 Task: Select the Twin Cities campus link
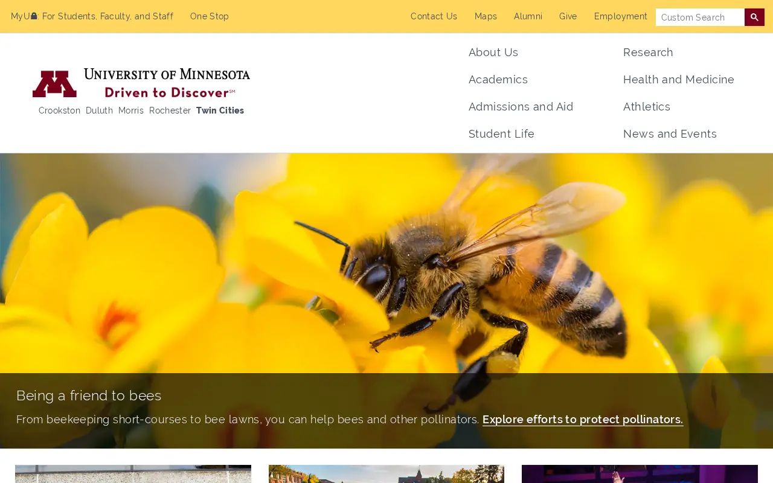[x=220, y=110]
